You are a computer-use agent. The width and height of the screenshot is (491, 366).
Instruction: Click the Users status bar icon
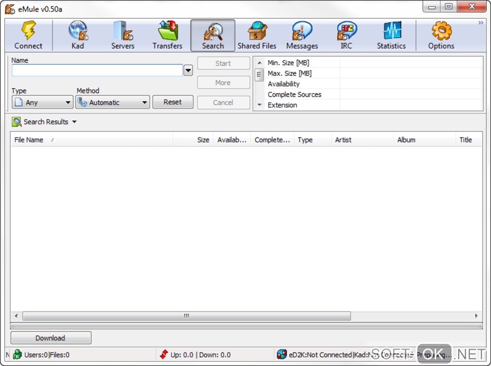(17, 354)
